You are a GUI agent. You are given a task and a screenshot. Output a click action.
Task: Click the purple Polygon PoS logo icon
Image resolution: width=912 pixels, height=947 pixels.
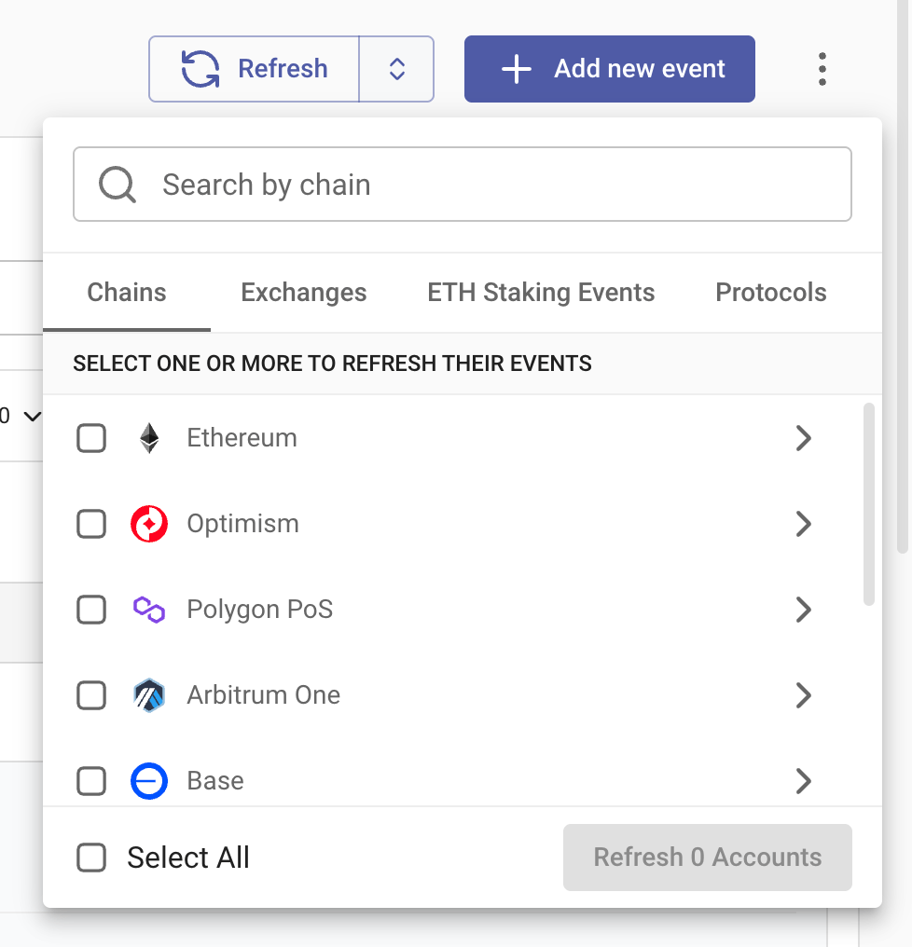tap(149, 610)
